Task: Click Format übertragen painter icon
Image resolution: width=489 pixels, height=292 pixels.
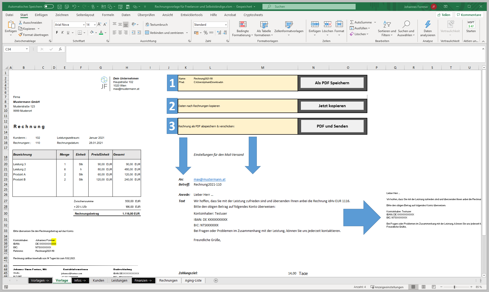Action: 20,35
